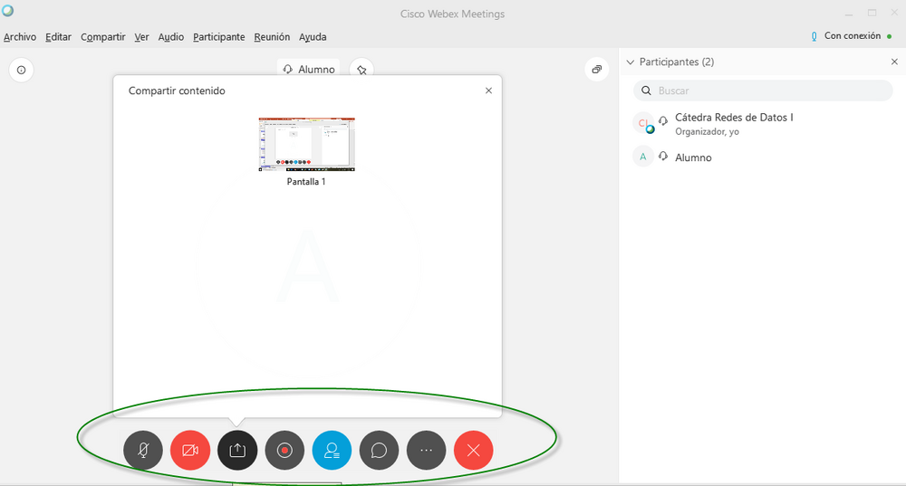
Task: Click the share content button
Action: point(237,450)
